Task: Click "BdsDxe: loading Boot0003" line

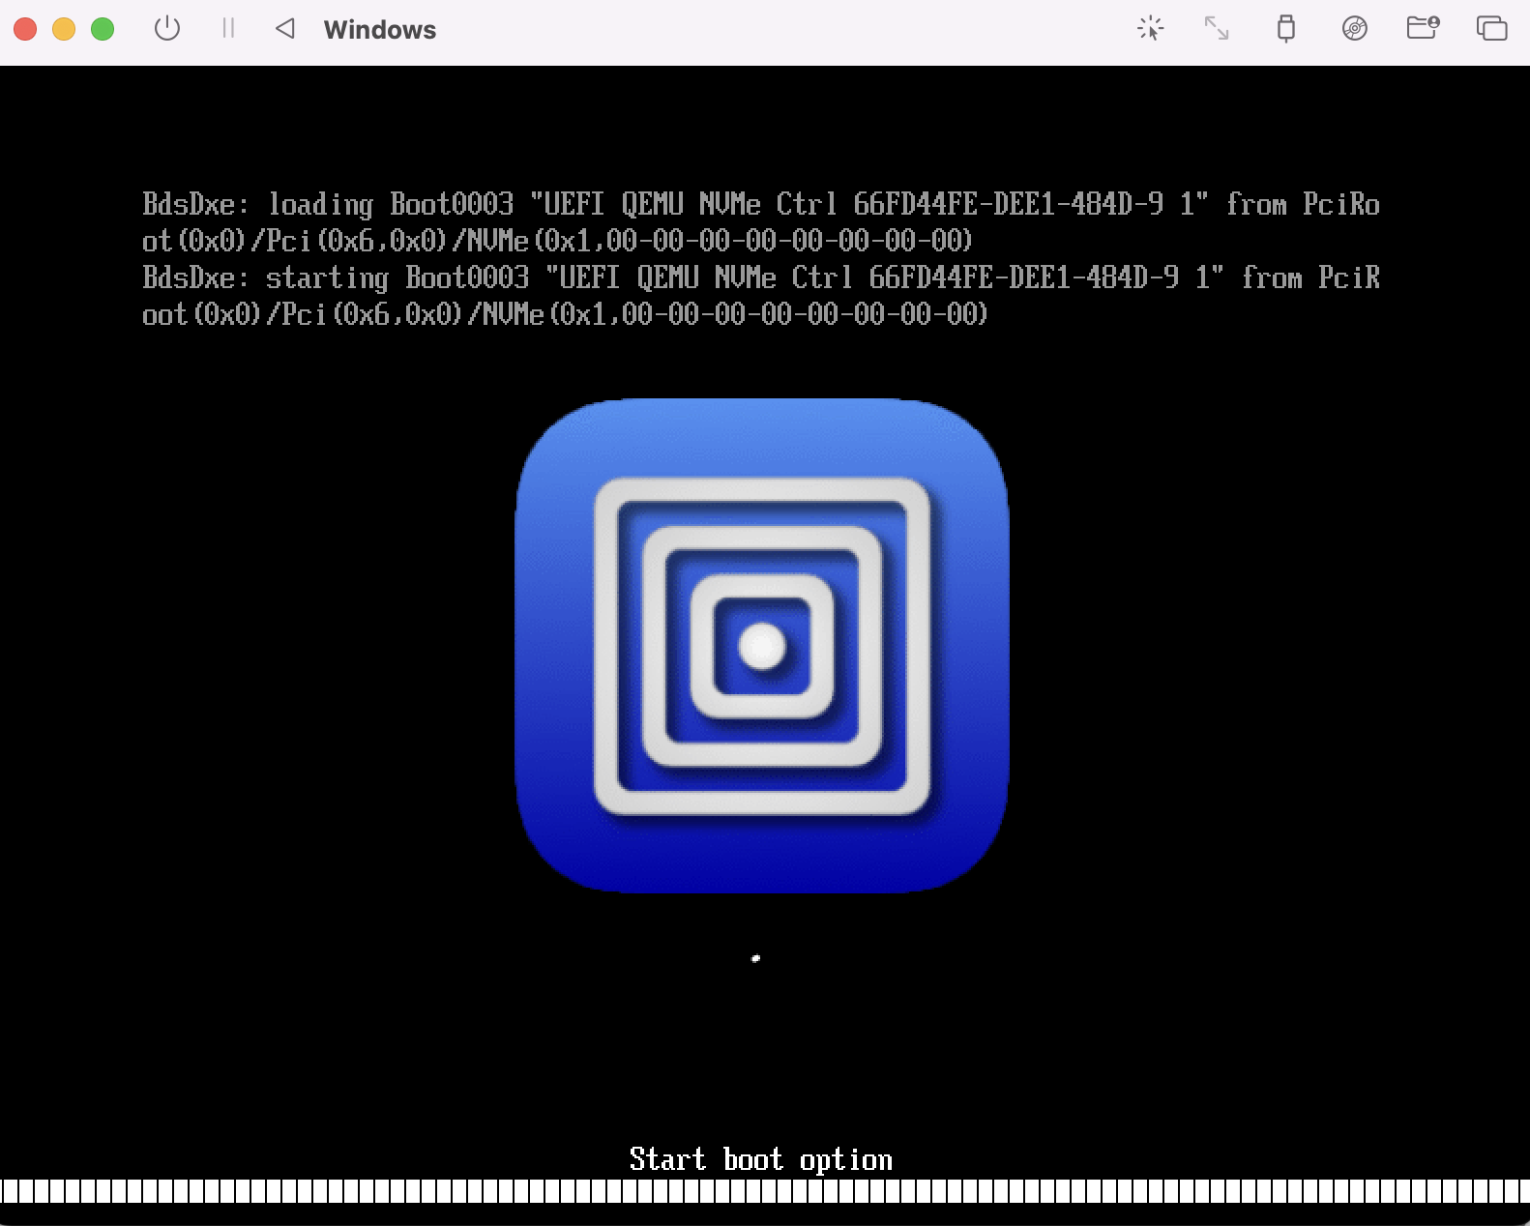Action: [761, 221]
